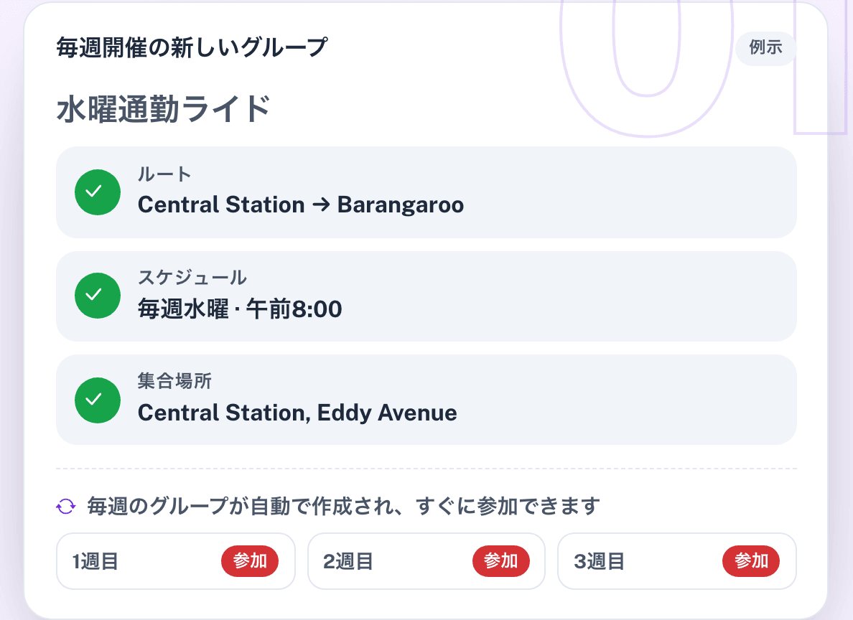Join week 1 with the 参加 button
The height and width of the screenshot is (620, 853).
tap(250, 560)
